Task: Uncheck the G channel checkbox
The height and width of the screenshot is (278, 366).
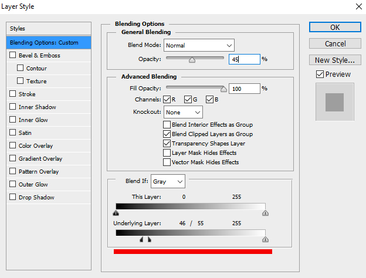Action: [188, 100]
